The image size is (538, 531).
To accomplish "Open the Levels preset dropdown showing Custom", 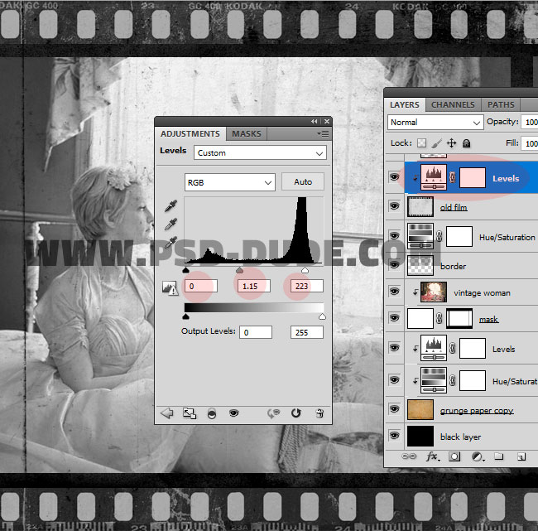I will point(260,152).
